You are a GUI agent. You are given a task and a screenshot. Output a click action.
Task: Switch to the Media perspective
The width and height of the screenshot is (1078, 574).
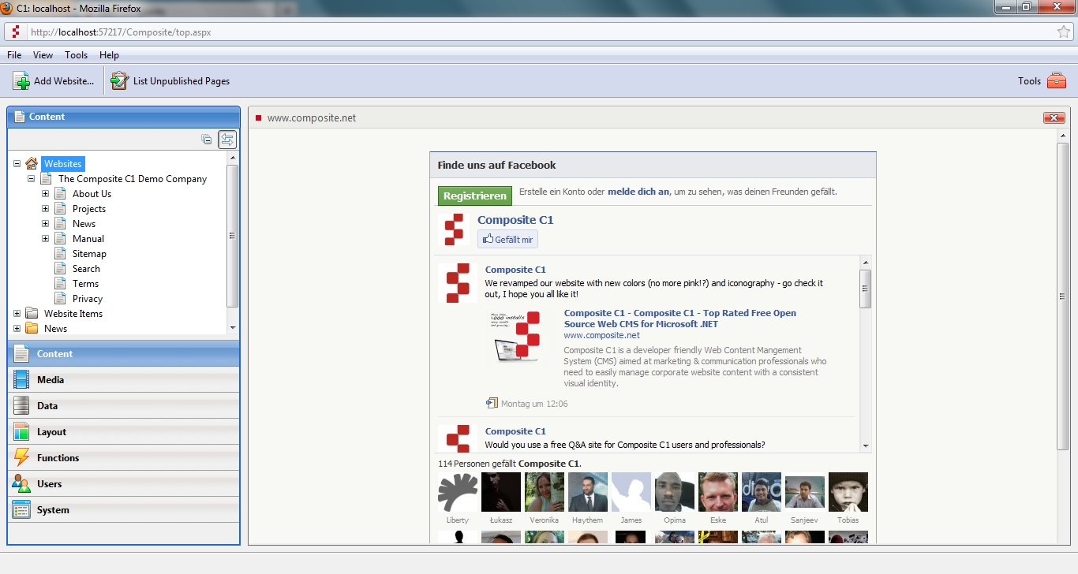(51, 380)
